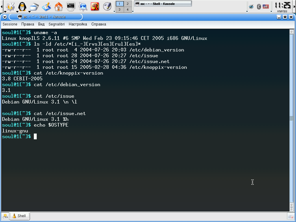Open the Настройка menu
Viewport: 296px width, 222px height.
pyautogui.click(x=78, y=24)
